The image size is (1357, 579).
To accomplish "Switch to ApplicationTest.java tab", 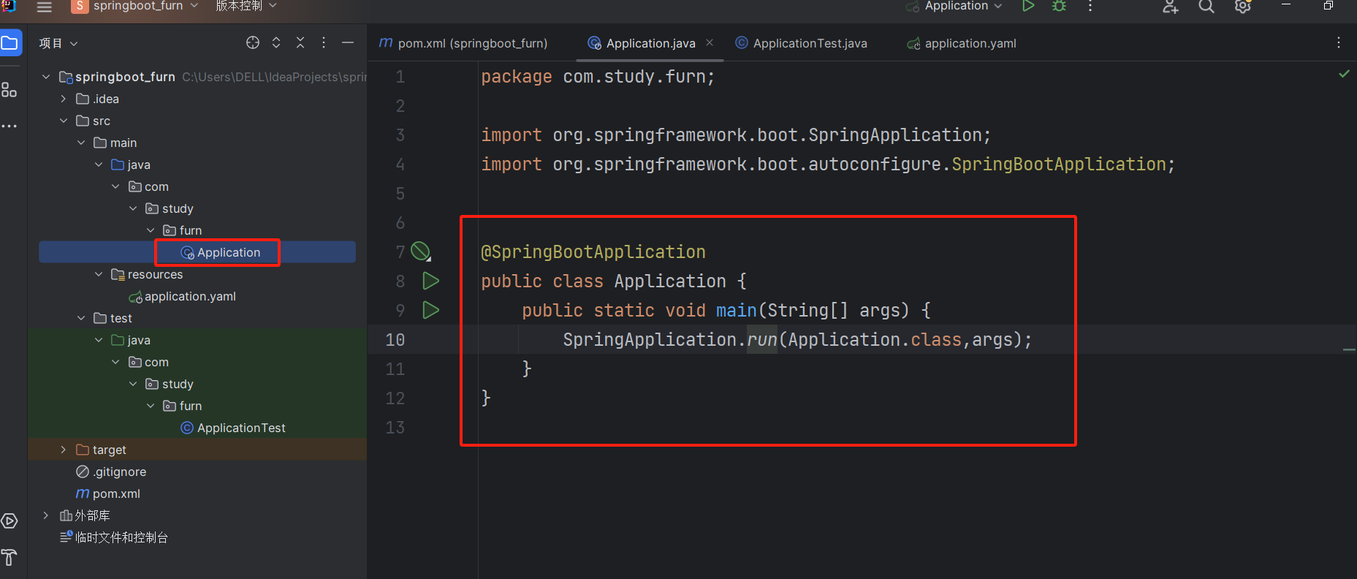I will (x=801, y=43).
